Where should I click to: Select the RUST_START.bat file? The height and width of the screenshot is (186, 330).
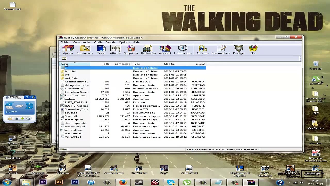[x=133, y=106]
